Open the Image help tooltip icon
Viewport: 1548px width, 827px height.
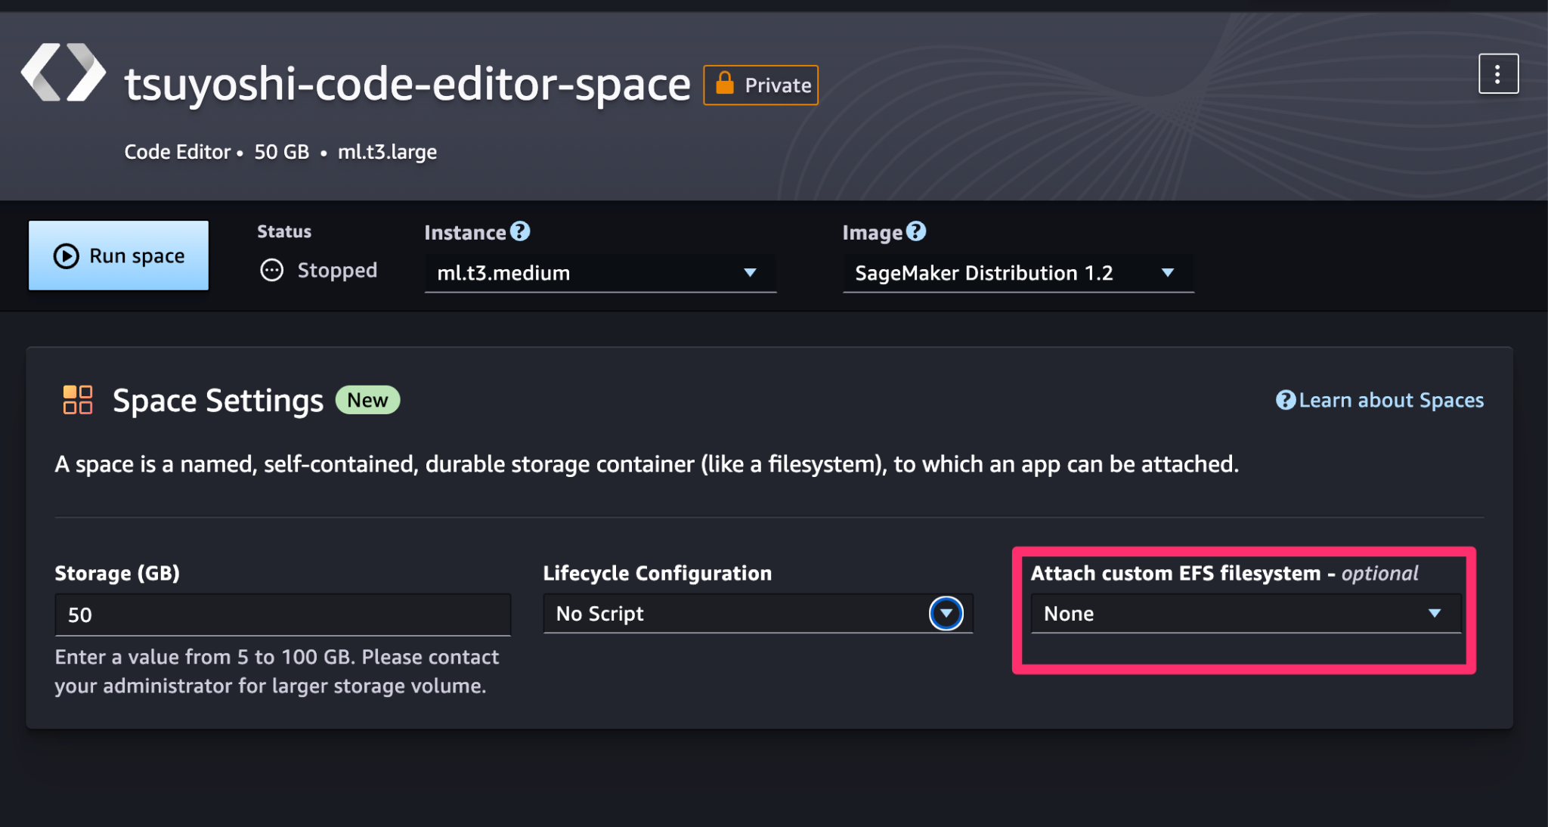pos(915,231)
